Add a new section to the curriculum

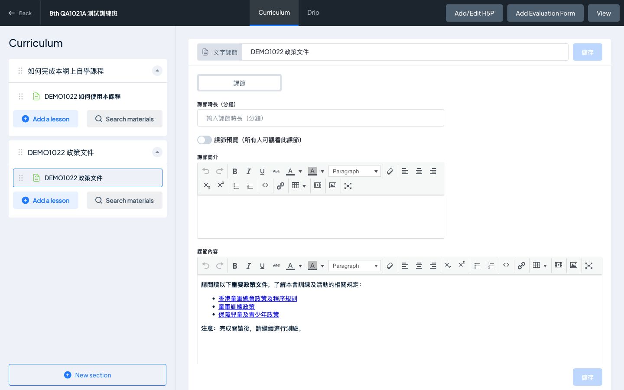click(88, 375)
